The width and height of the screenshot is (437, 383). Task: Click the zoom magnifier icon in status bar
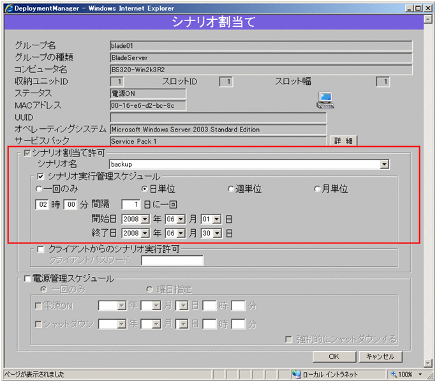(394, 374)
